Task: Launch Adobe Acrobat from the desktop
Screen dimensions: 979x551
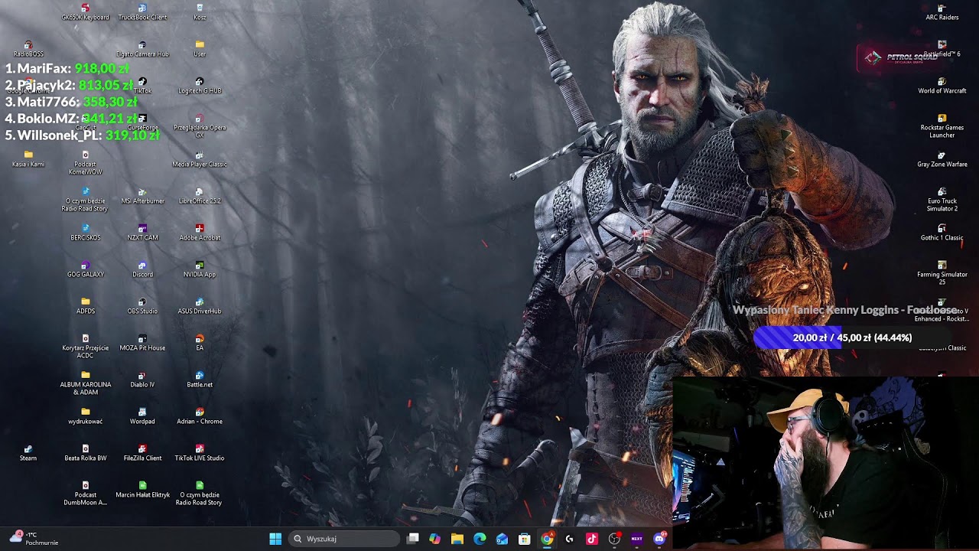Action: pyautogui.click(x=200, y=233)
